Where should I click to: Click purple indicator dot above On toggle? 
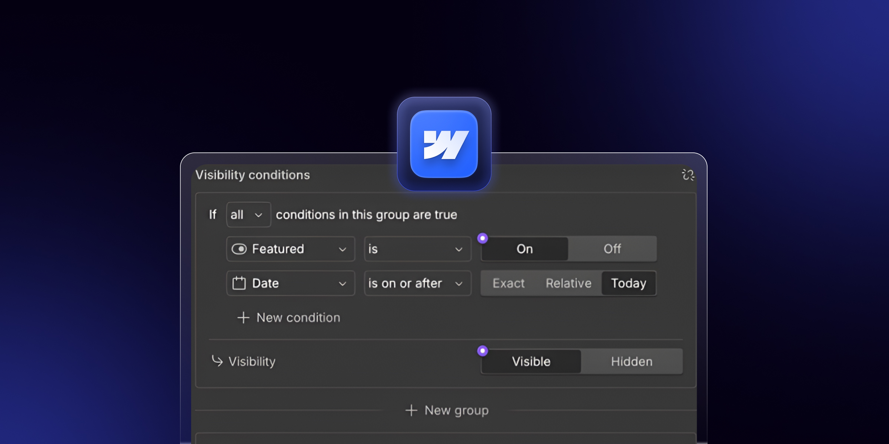click(482, 238)
